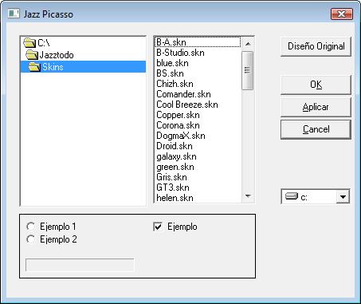
Task: Select the Ejemplo 2 radio button
Action: tap(31, 239)
